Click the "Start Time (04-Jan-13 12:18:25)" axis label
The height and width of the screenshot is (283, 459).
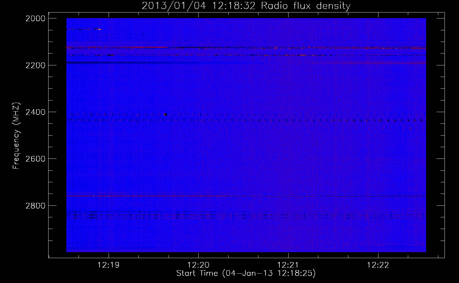point(246,273)
